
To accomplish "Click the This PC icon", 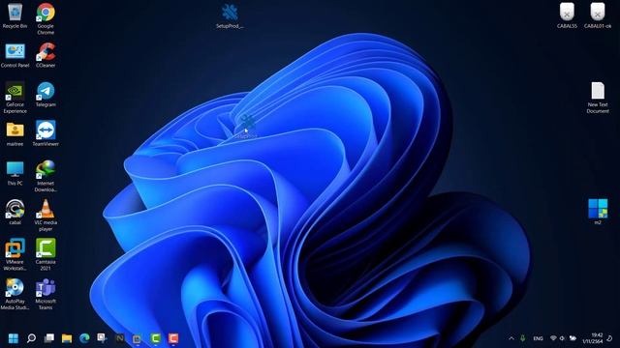I will (15, 173).
